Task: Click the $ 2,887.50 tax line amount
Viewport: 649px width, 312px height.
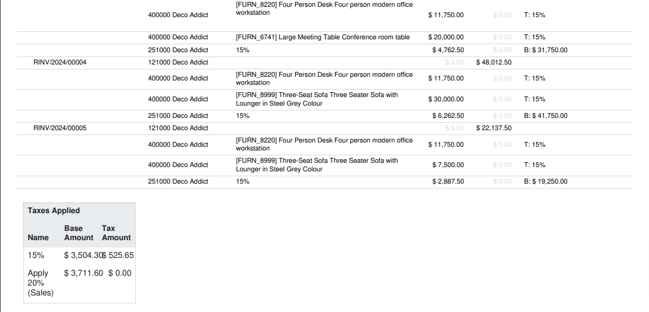Action: click(448, 182)
